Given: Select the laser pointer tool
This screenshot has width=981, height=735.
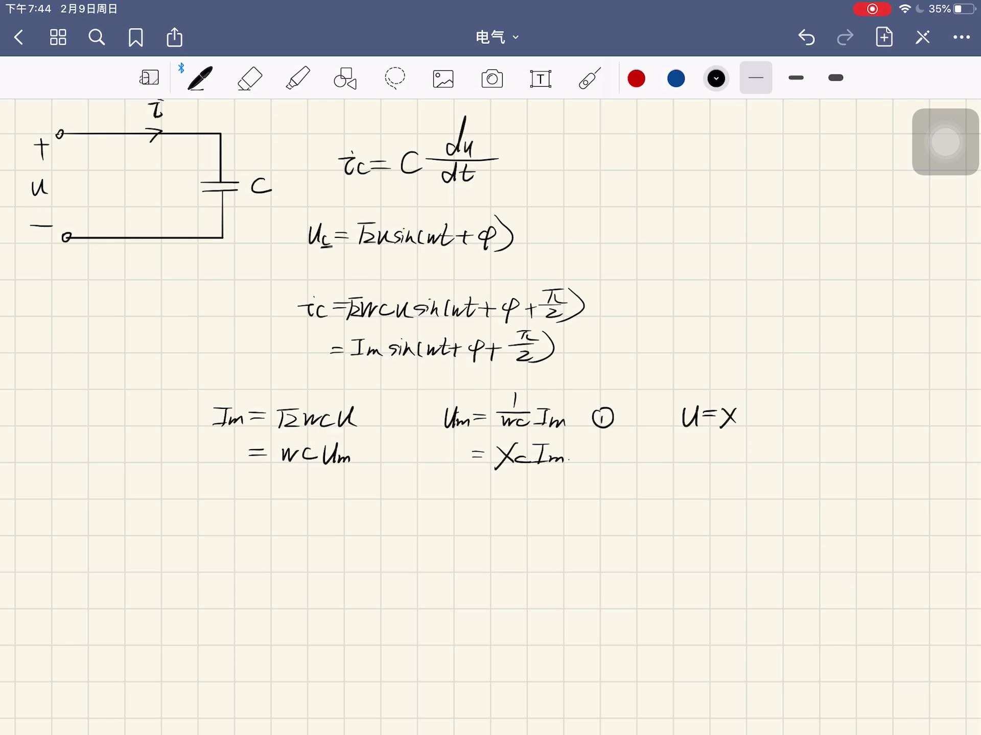Looking at the screenshot, I should 589,79.
